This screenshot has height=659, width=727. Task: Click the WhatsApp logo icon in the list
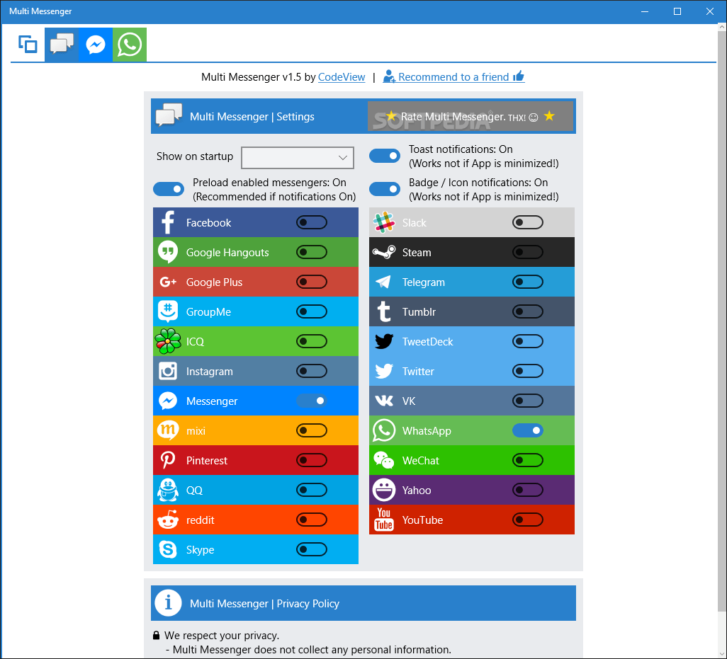pyautogui.click(x=384, y=430)
